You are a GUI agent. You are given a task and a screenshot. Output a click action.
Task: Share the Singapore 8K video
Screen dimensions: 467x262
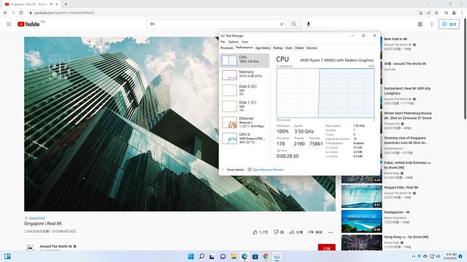coord(296,232)
